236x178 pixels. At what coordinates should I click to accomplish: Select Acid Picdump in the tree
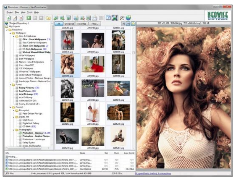coord(26,94)
